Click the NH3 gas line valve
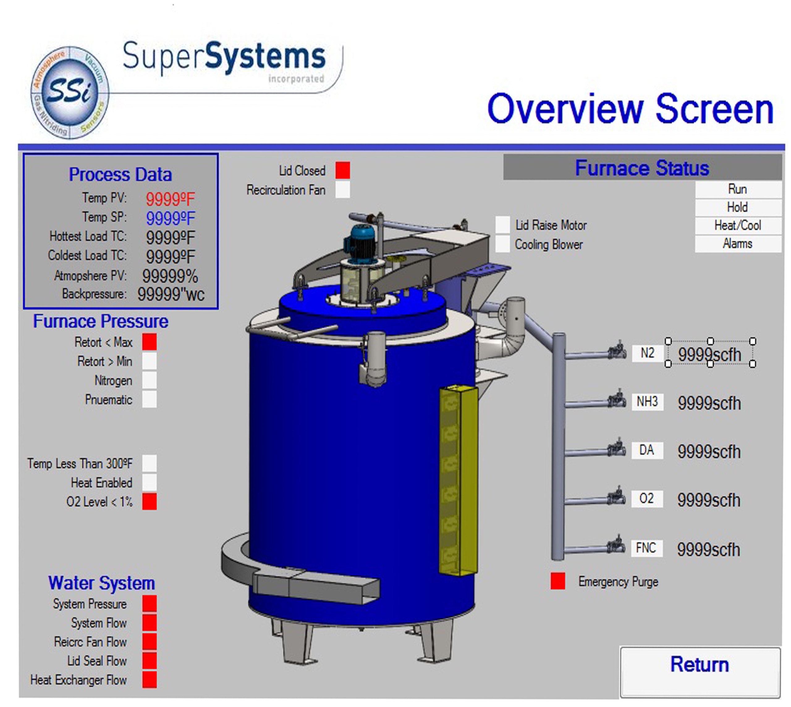 [617, 399]
